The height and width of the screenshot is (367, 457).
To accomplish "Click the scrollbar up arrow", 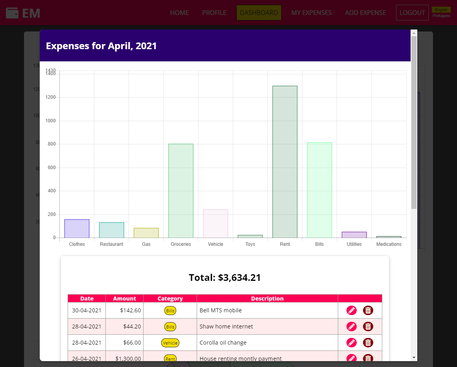I will [414, 33].
